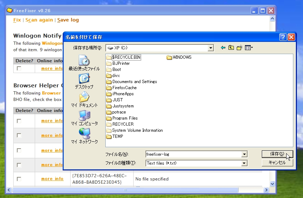The height and width of the screenshot is (198, 303).
Task: Go back to the previous folder in the save dialog
Action: 223,48
